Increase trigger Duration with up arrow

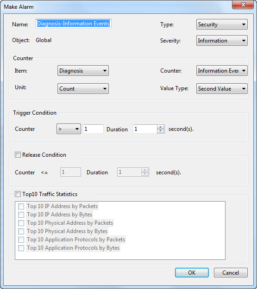click(x=160, y=127)
